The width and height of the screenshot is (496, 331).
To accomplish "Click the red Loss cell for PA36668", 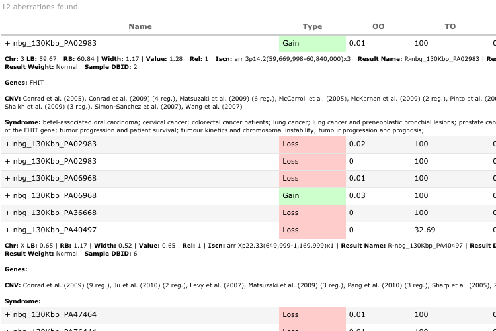I will (312, 213).
